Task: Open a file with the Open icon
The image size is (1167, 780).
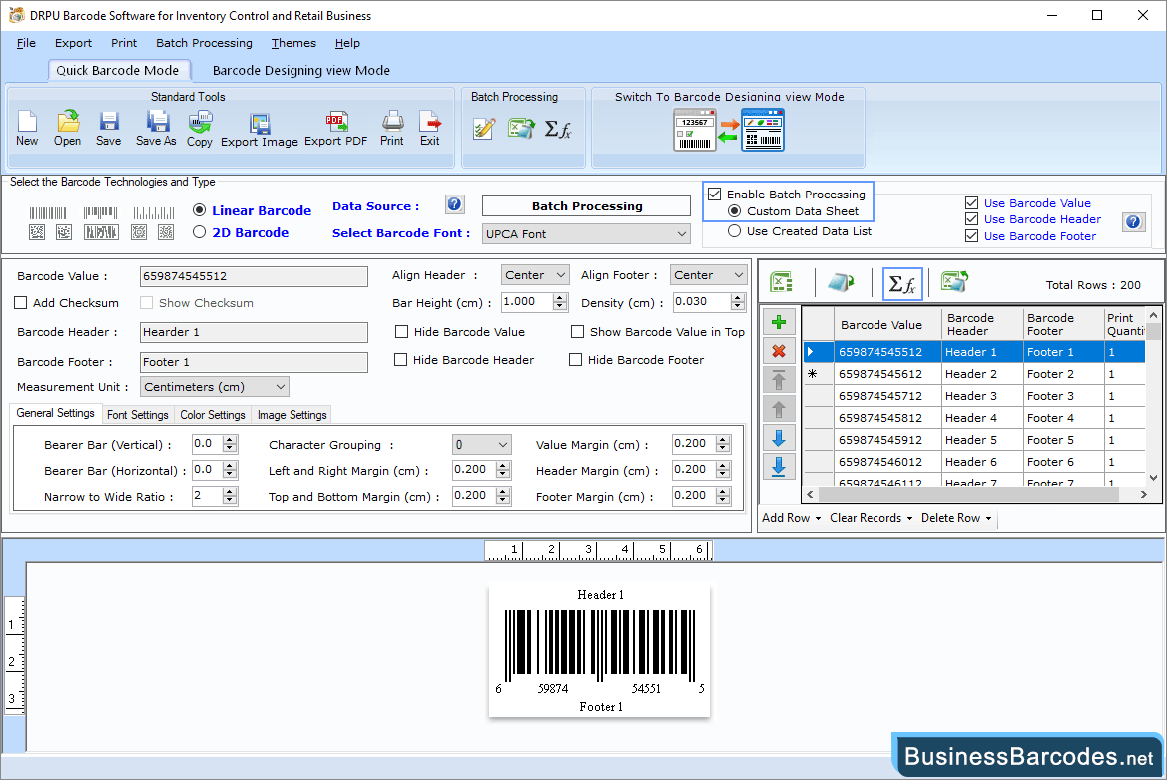Action: coord(67,127)
